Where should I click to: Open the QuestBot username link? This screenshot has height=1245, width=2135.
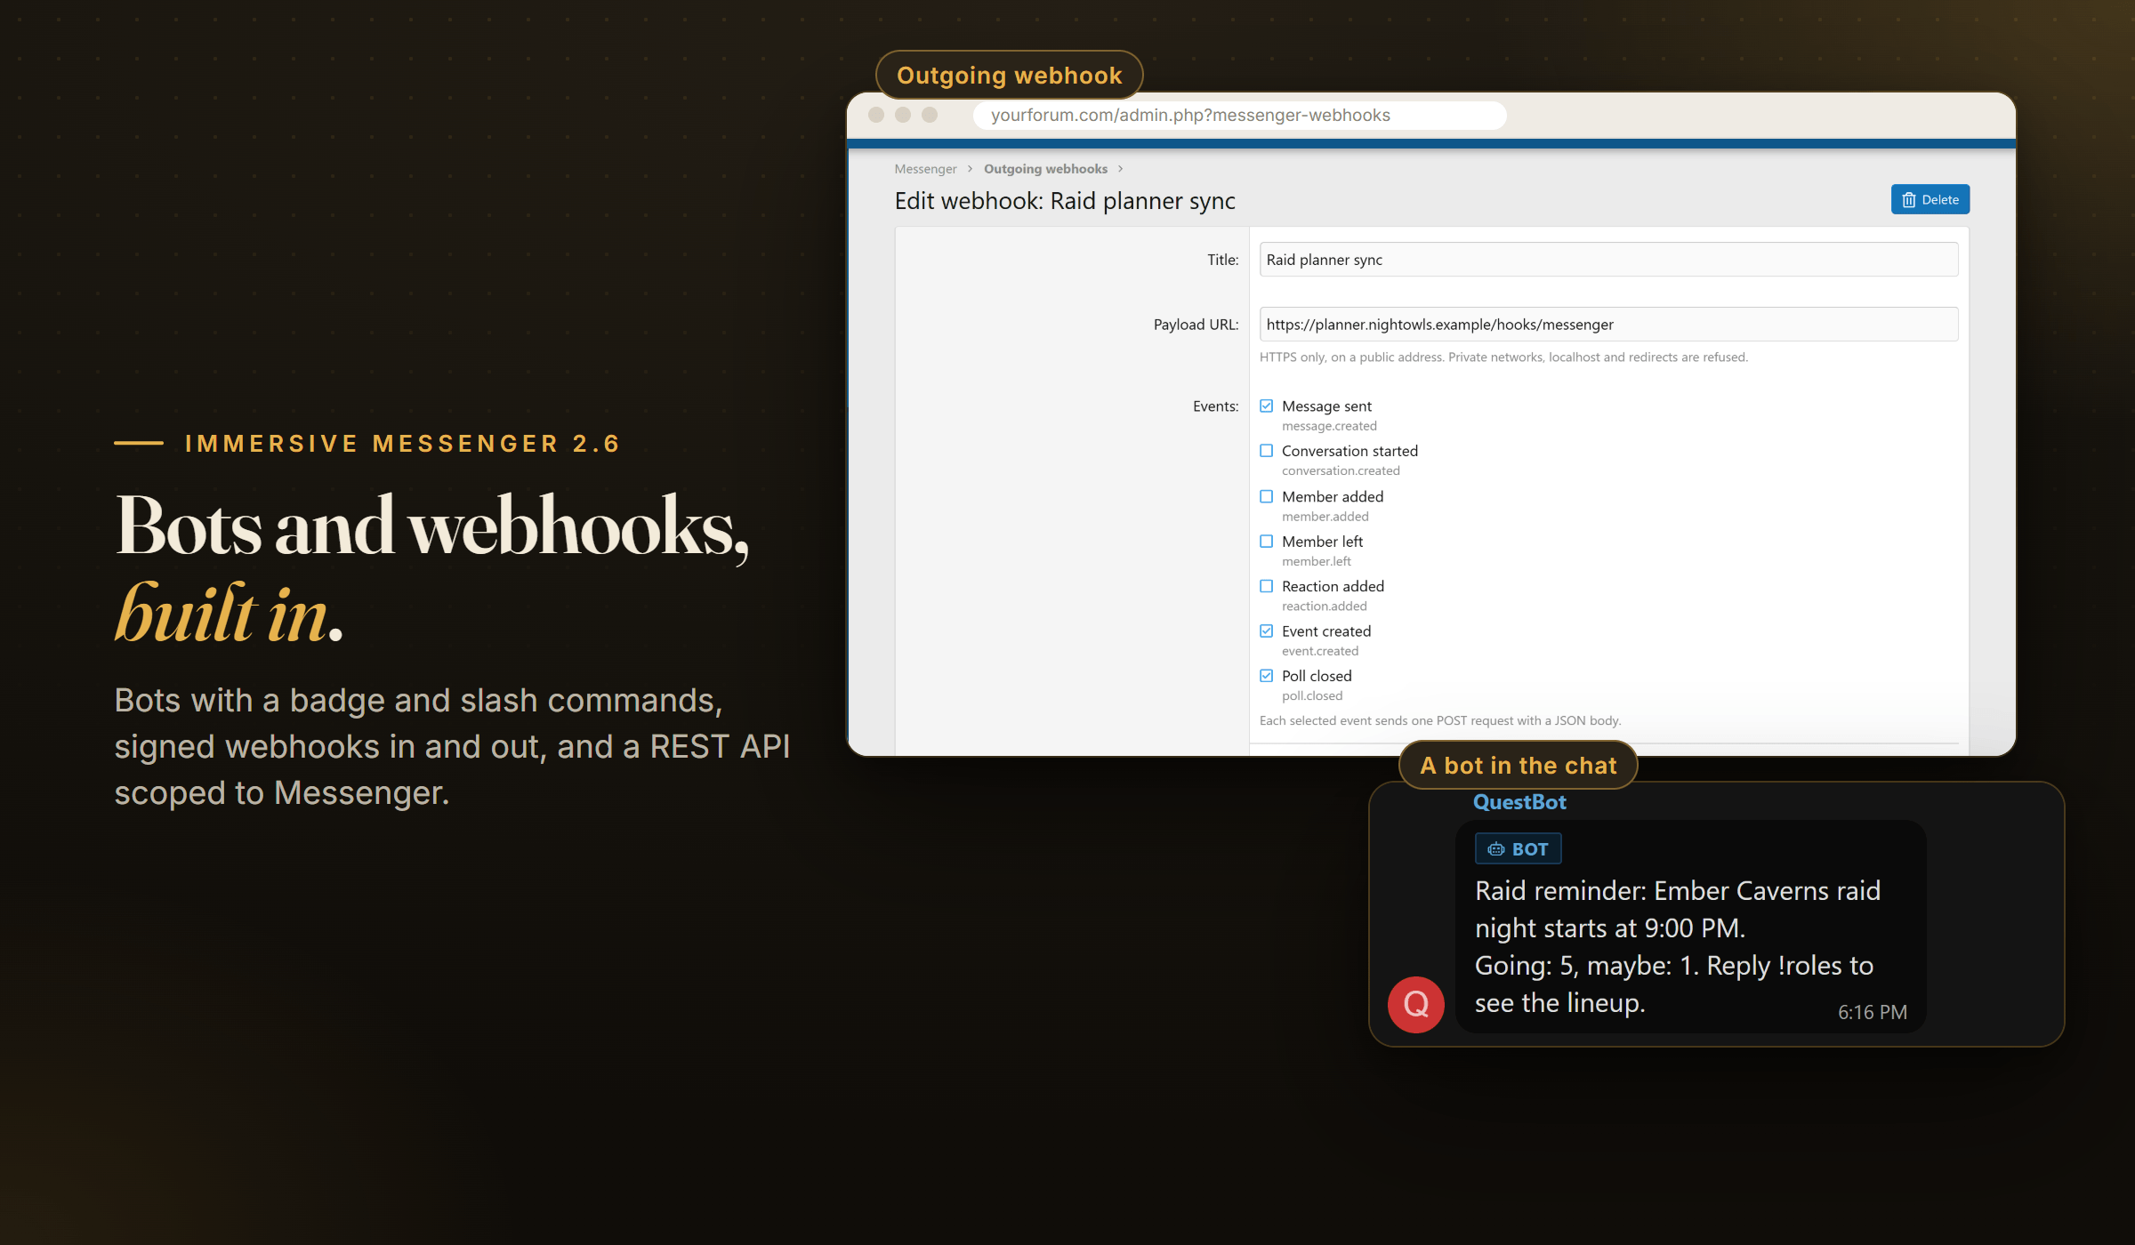pyautogui.click(x=1519, y=802)
